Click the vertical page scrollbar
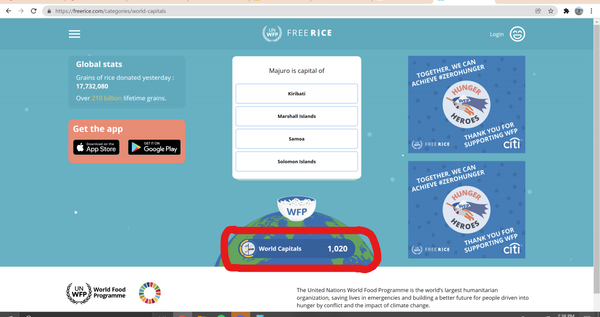600x317 pixels. [596, 159]
